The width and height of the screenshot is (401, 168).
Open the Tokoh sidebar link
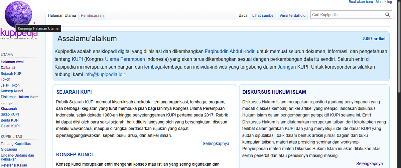coord(5,79)
